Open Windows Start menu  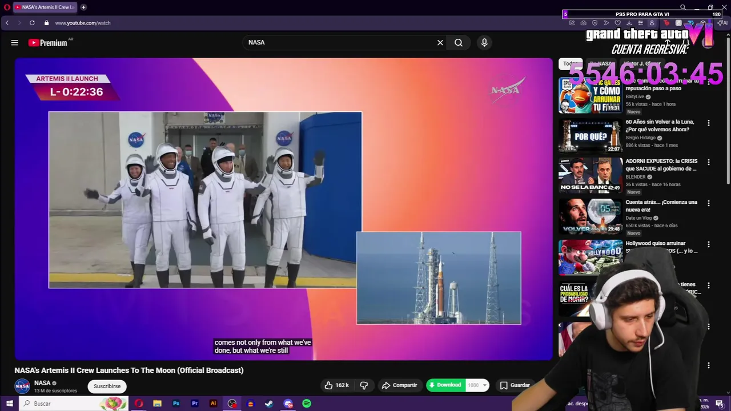click(9, 404)
